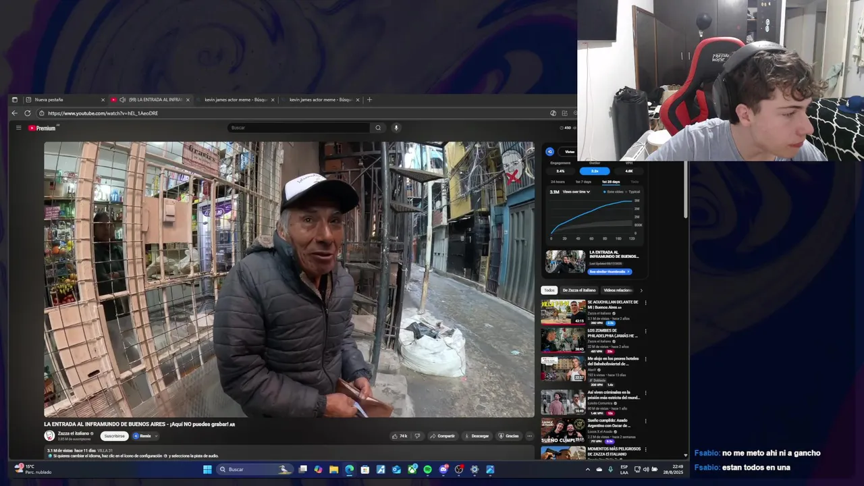864x486 pixels.
Task: Dislike the video with thumbs down
Action: pyautogui.click(x=417, y=436)
